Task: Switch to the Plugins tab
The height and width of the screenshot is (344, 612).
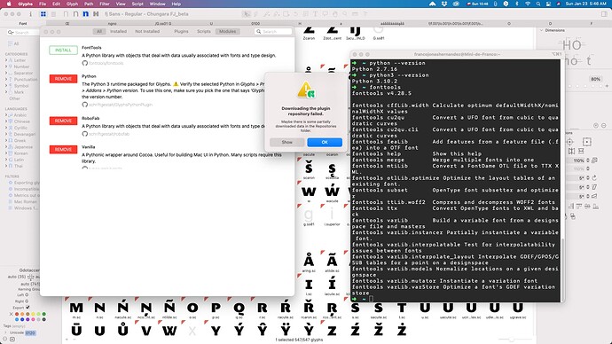Action: pyautogui.click(x=181, y=31)
